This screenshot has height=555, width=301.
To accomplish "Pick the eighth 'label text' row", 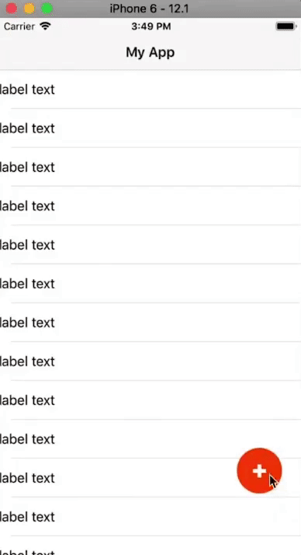I will click(150, 361).
